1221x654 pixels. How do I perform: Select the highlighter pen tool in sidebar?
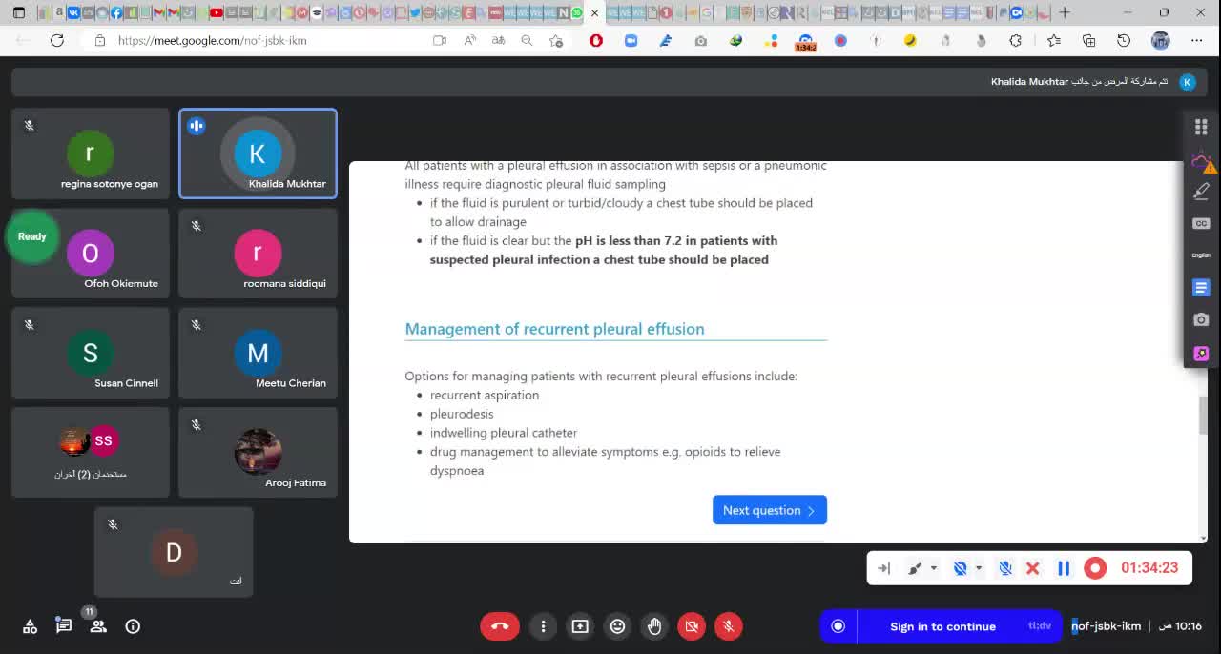pyautogui.click(x=1201, y=192)
